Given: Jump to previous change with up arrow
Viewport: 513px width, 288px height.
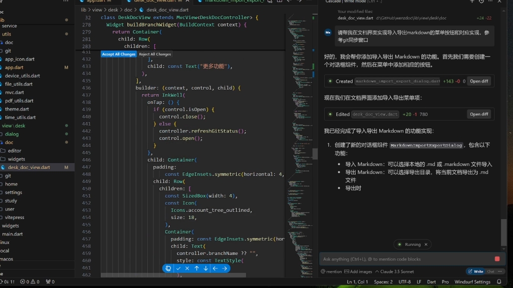Looking at the screenshot, I should coord(196,268).
